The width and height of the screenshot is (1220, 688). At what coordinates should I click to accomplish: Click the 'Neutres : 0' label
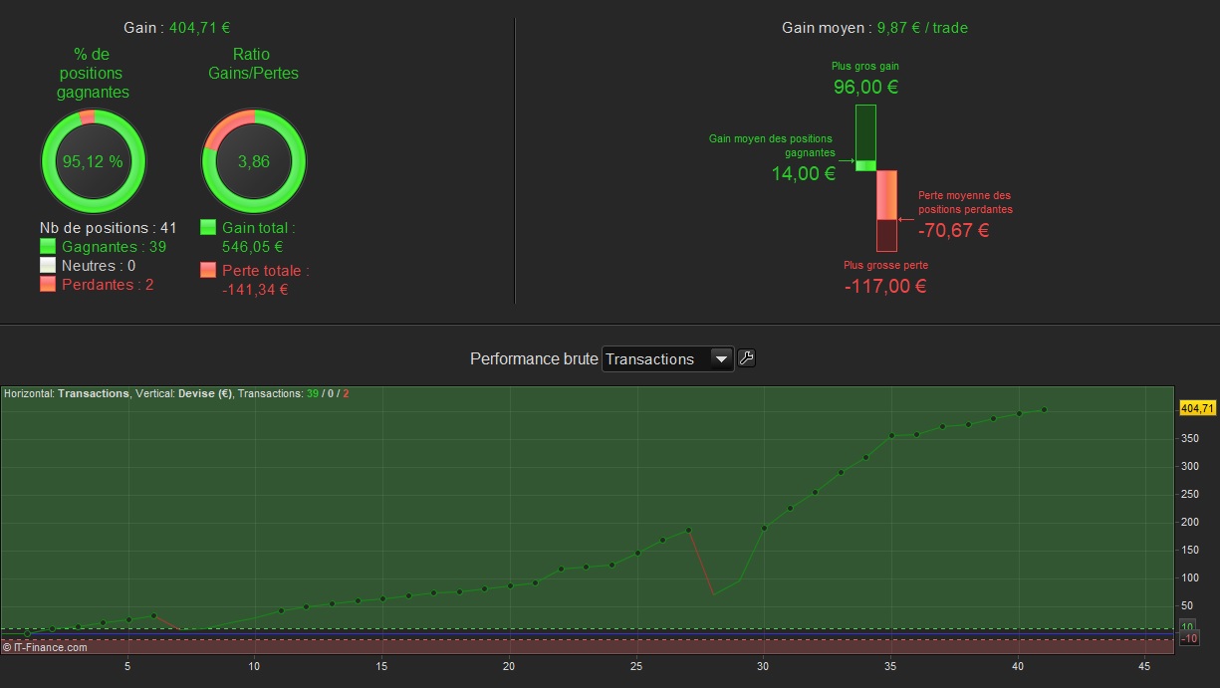(99, 266)
